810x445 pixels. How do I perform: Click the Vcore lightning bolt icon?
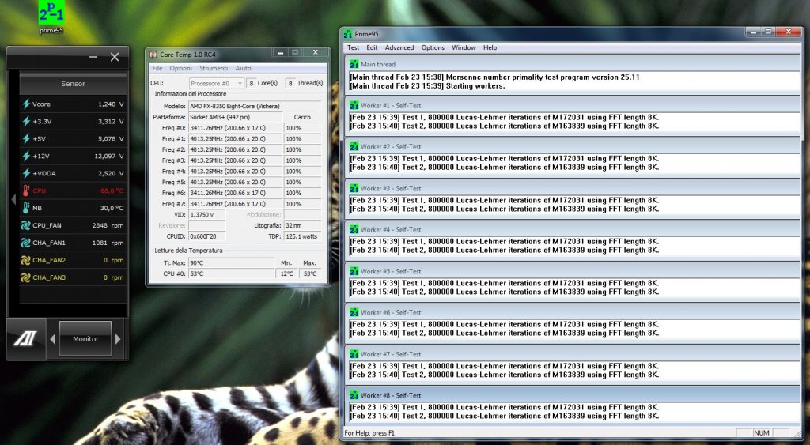[26, 104]
